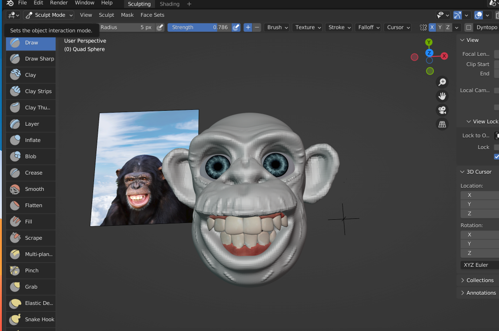Viewport: 499px width, 331px height.
Task: Enable the Dyntopo checkbox
Action: click(469, 27)
